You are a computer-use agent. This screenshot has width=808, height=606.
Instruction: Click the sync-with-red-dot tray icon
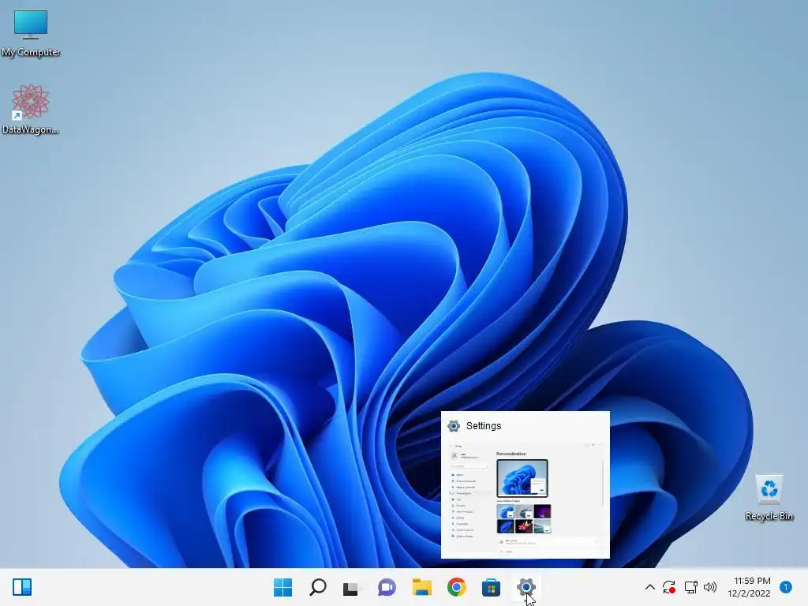point(669,587)
